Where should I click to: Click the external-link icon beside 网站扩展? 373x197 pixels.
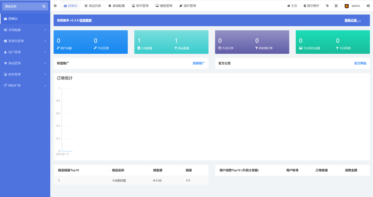(5, 85)
